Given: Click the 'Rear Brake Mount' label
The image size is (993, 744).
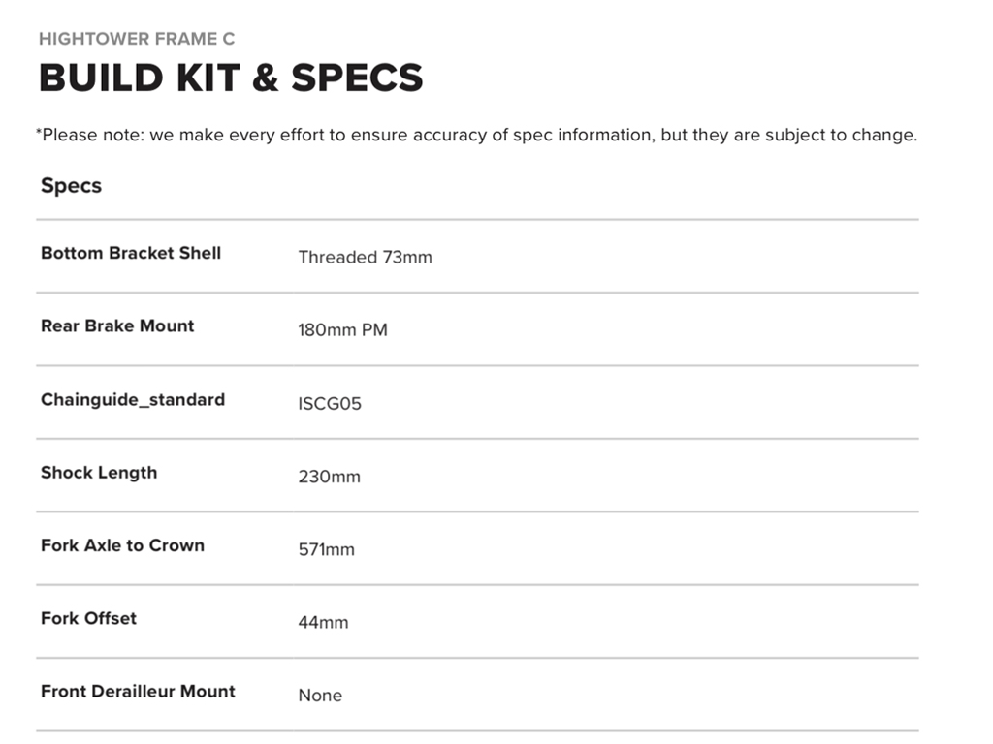Looking at the screenshot, I should point(117,325).
